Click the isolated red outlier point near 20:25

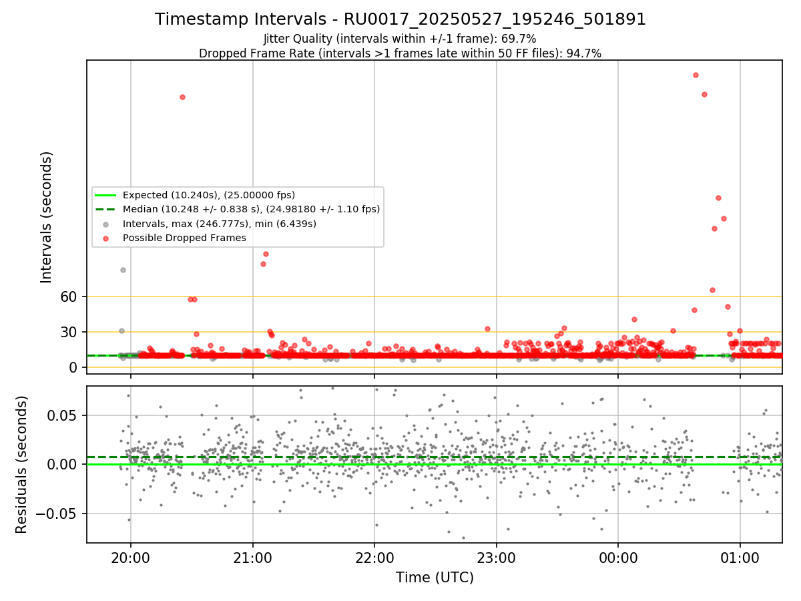tap(182, 97)
